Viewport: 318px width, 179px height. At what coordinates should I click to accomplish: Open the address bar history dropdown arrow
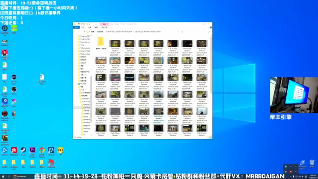178,32
